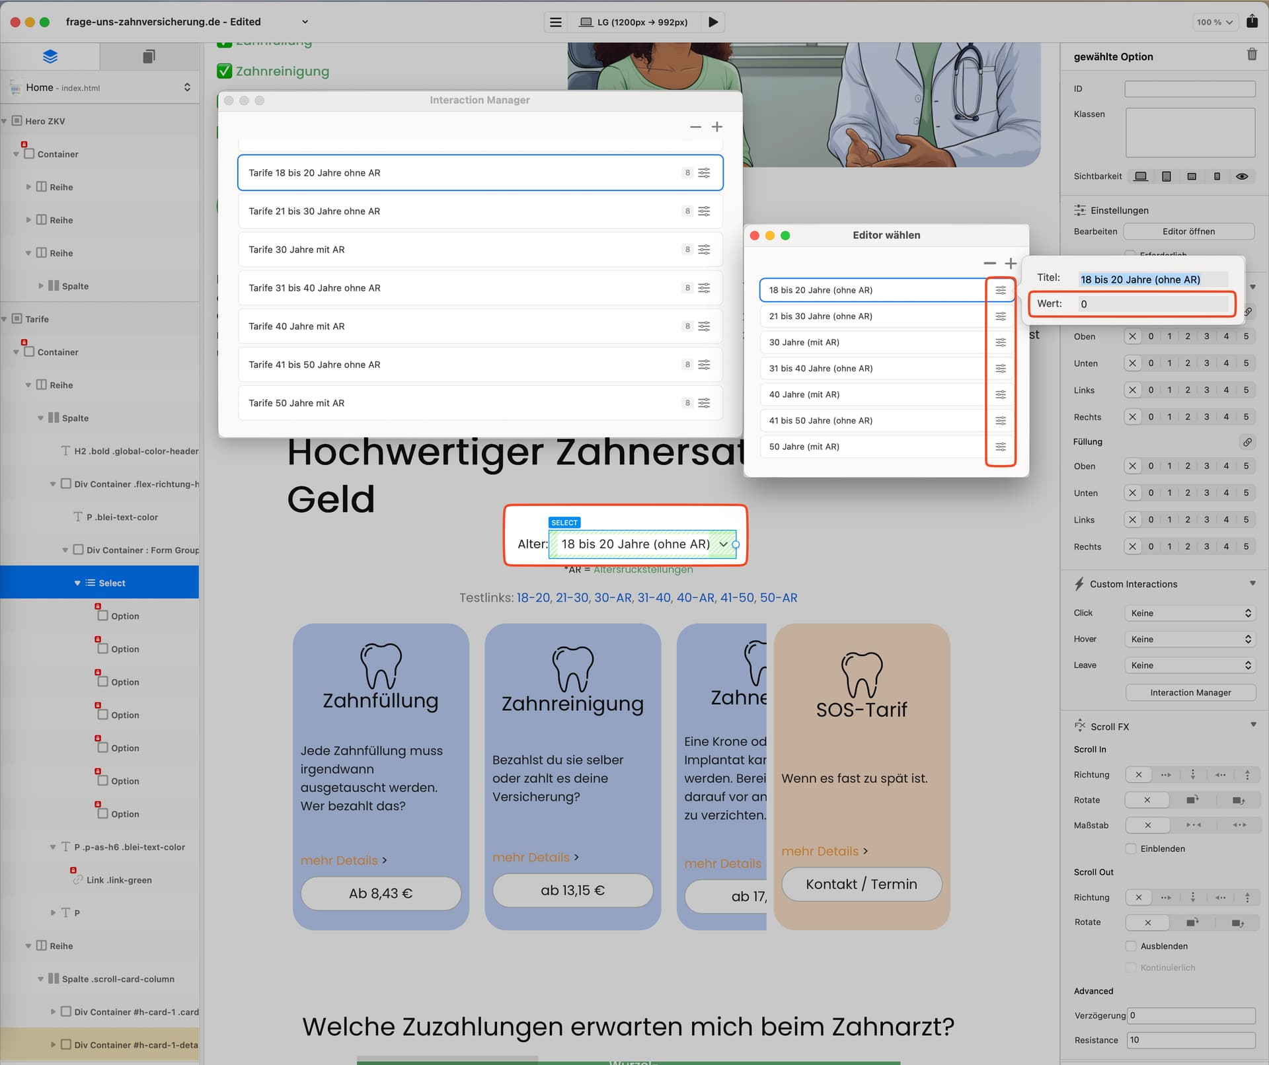Enable the Einblenden checkbox
Screen dimensions: 1269x1065
[x=1131, y=849]
